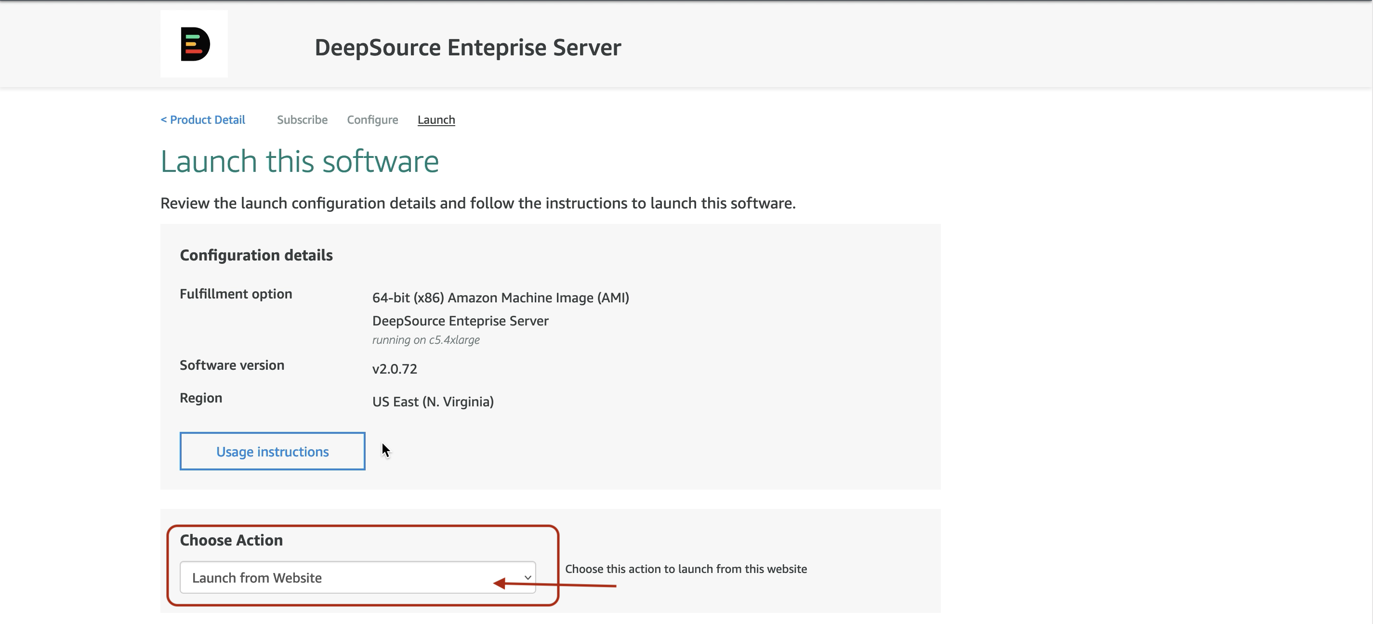Click the Usage instructions button

[272, 451]
